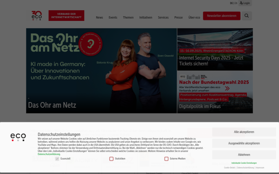Viewport: 279px width, 174px height.
Task: Open the search magnifier icon
Action: pos(246,16)
